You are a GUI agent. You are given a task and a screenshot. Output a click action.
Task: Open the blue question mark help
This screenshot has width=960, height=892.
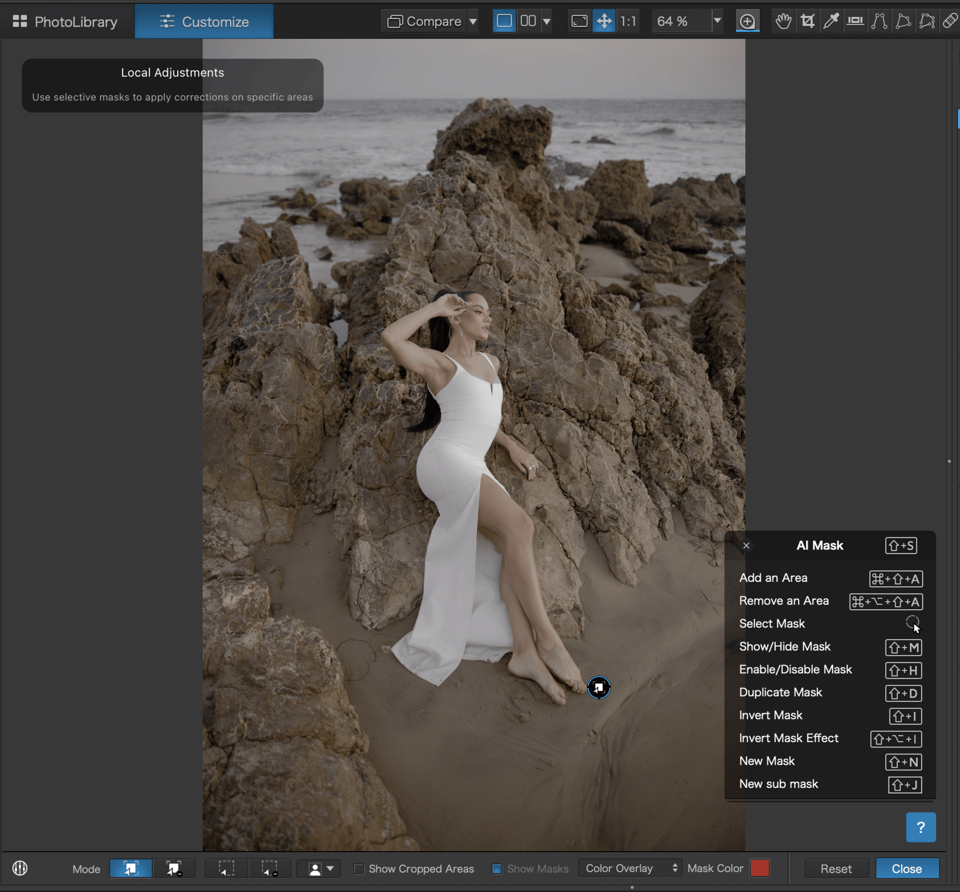(920, 827)
